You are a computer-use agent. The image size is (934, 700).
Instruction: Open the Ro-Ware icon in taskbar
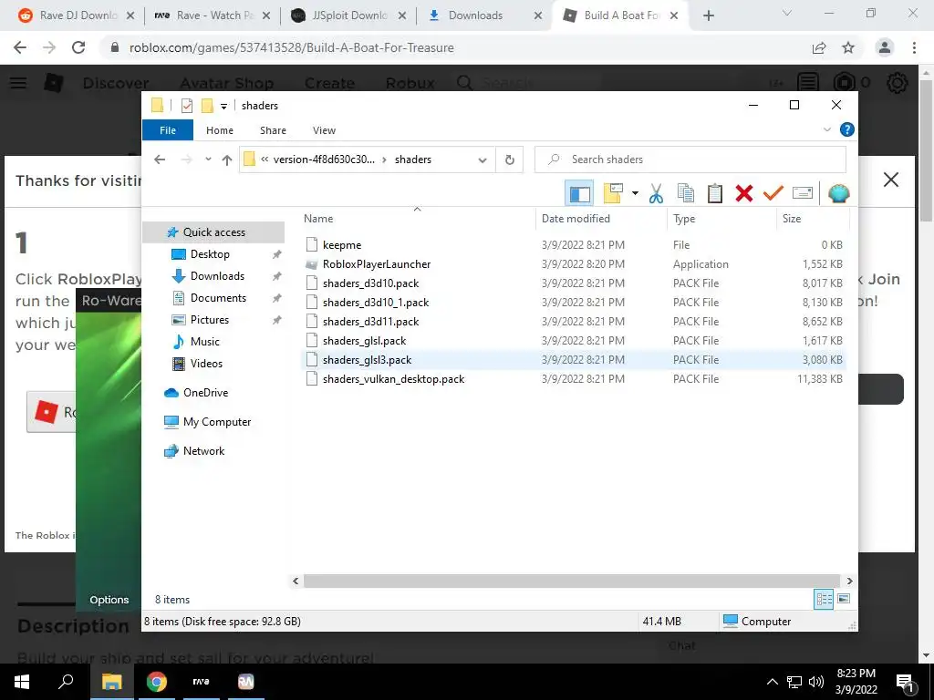pos(246,682)
